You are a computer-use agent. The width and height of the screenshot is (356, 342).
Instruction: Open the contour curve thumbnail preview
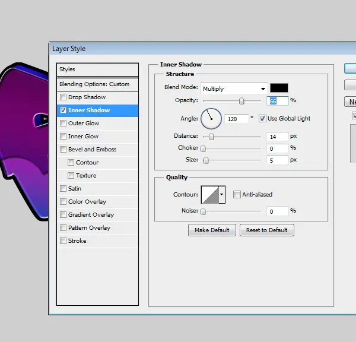coord(210,195)
